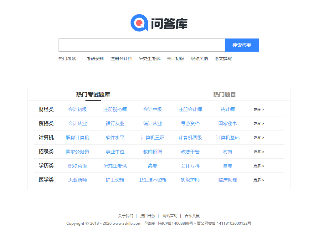Image resolution: width=324 pixels, height=246 pixels.
Task: Select the 医学类 category label
Action: pos(46,180)
